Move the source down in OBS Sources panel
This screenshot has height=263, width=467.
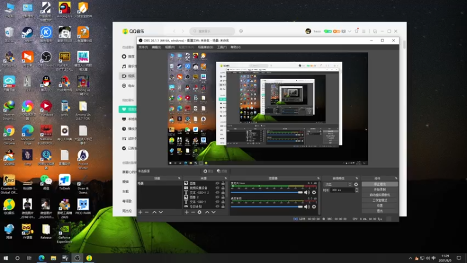point(214,212)
